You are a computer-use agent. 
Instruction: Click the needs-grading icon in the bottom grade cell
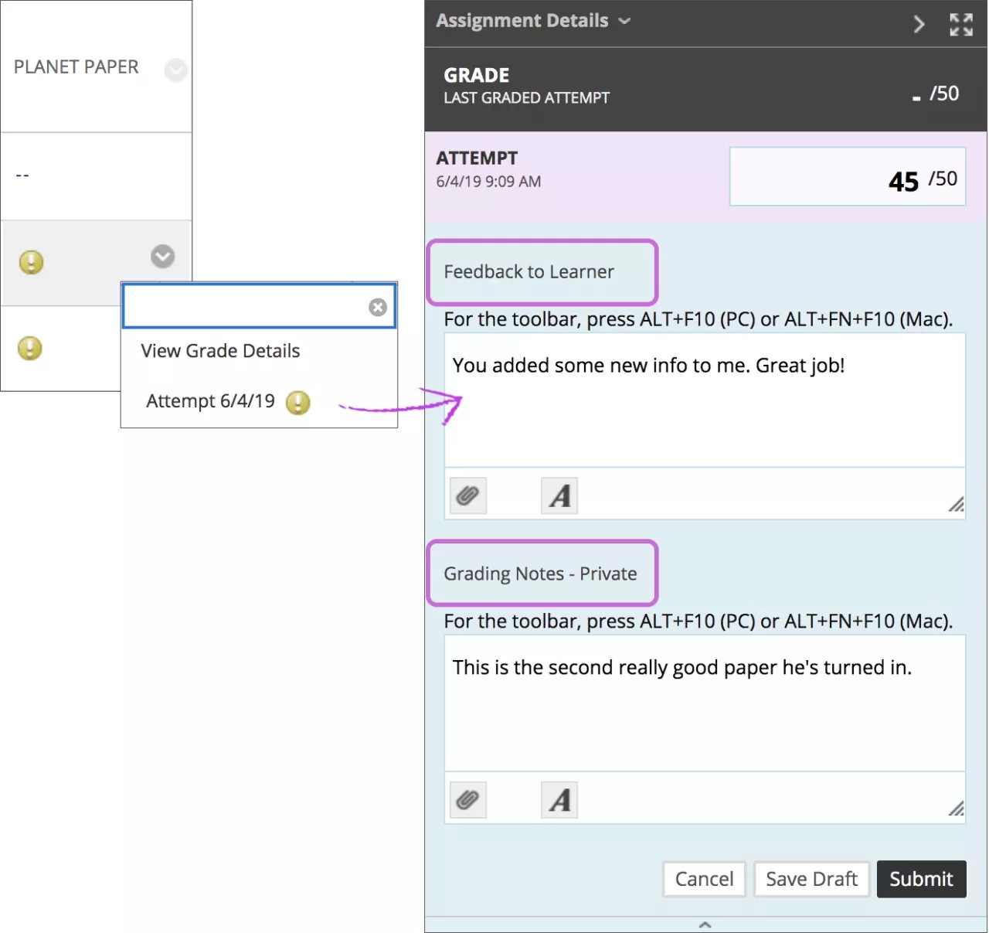tap(30, 349)
